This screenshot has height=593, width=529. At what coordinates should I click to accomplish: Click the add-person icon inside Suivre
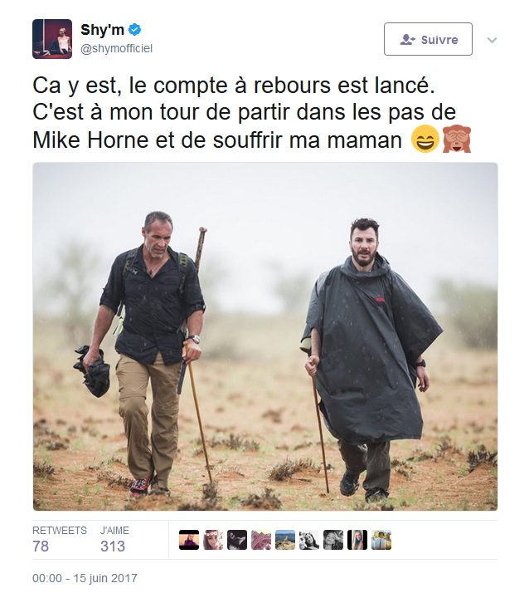tap(407, 40)
